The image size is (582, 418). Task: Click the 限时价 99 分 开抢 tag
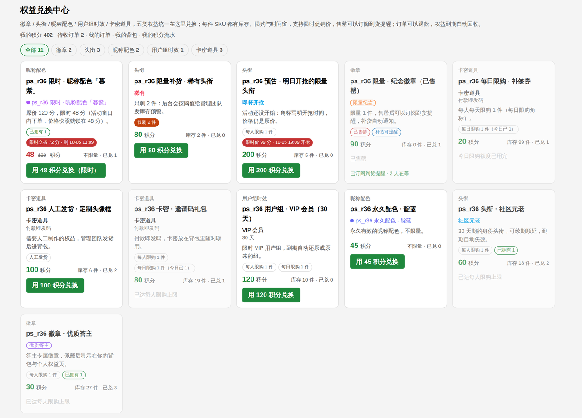[277, 142]
